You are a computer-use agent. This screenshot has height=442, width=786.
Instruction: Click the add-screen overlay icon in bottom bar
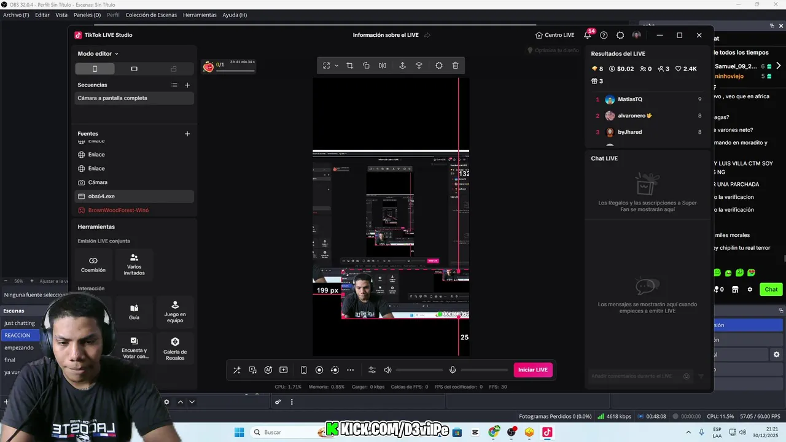click(283, 370)
